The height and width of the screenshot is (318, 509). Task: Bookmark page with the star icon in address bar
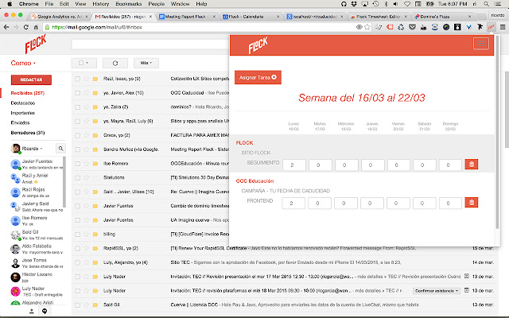(367, 27)
